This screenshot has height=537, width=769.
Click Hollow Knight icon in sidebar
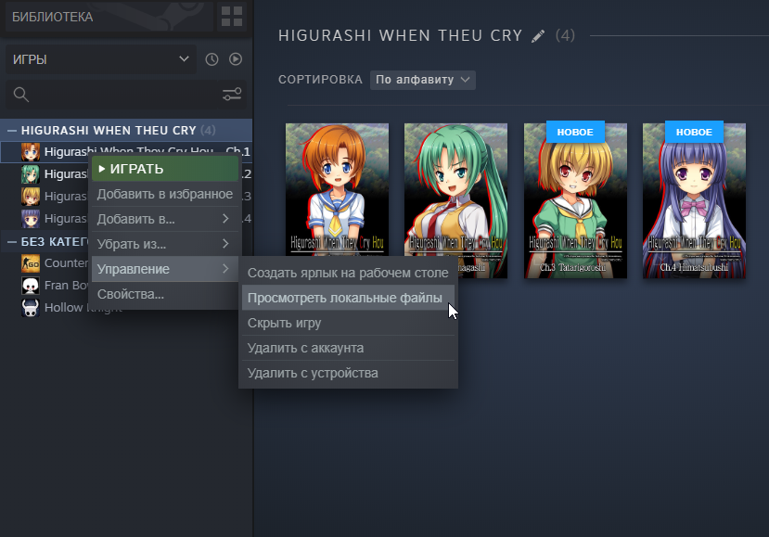click(x=31, y=308)
